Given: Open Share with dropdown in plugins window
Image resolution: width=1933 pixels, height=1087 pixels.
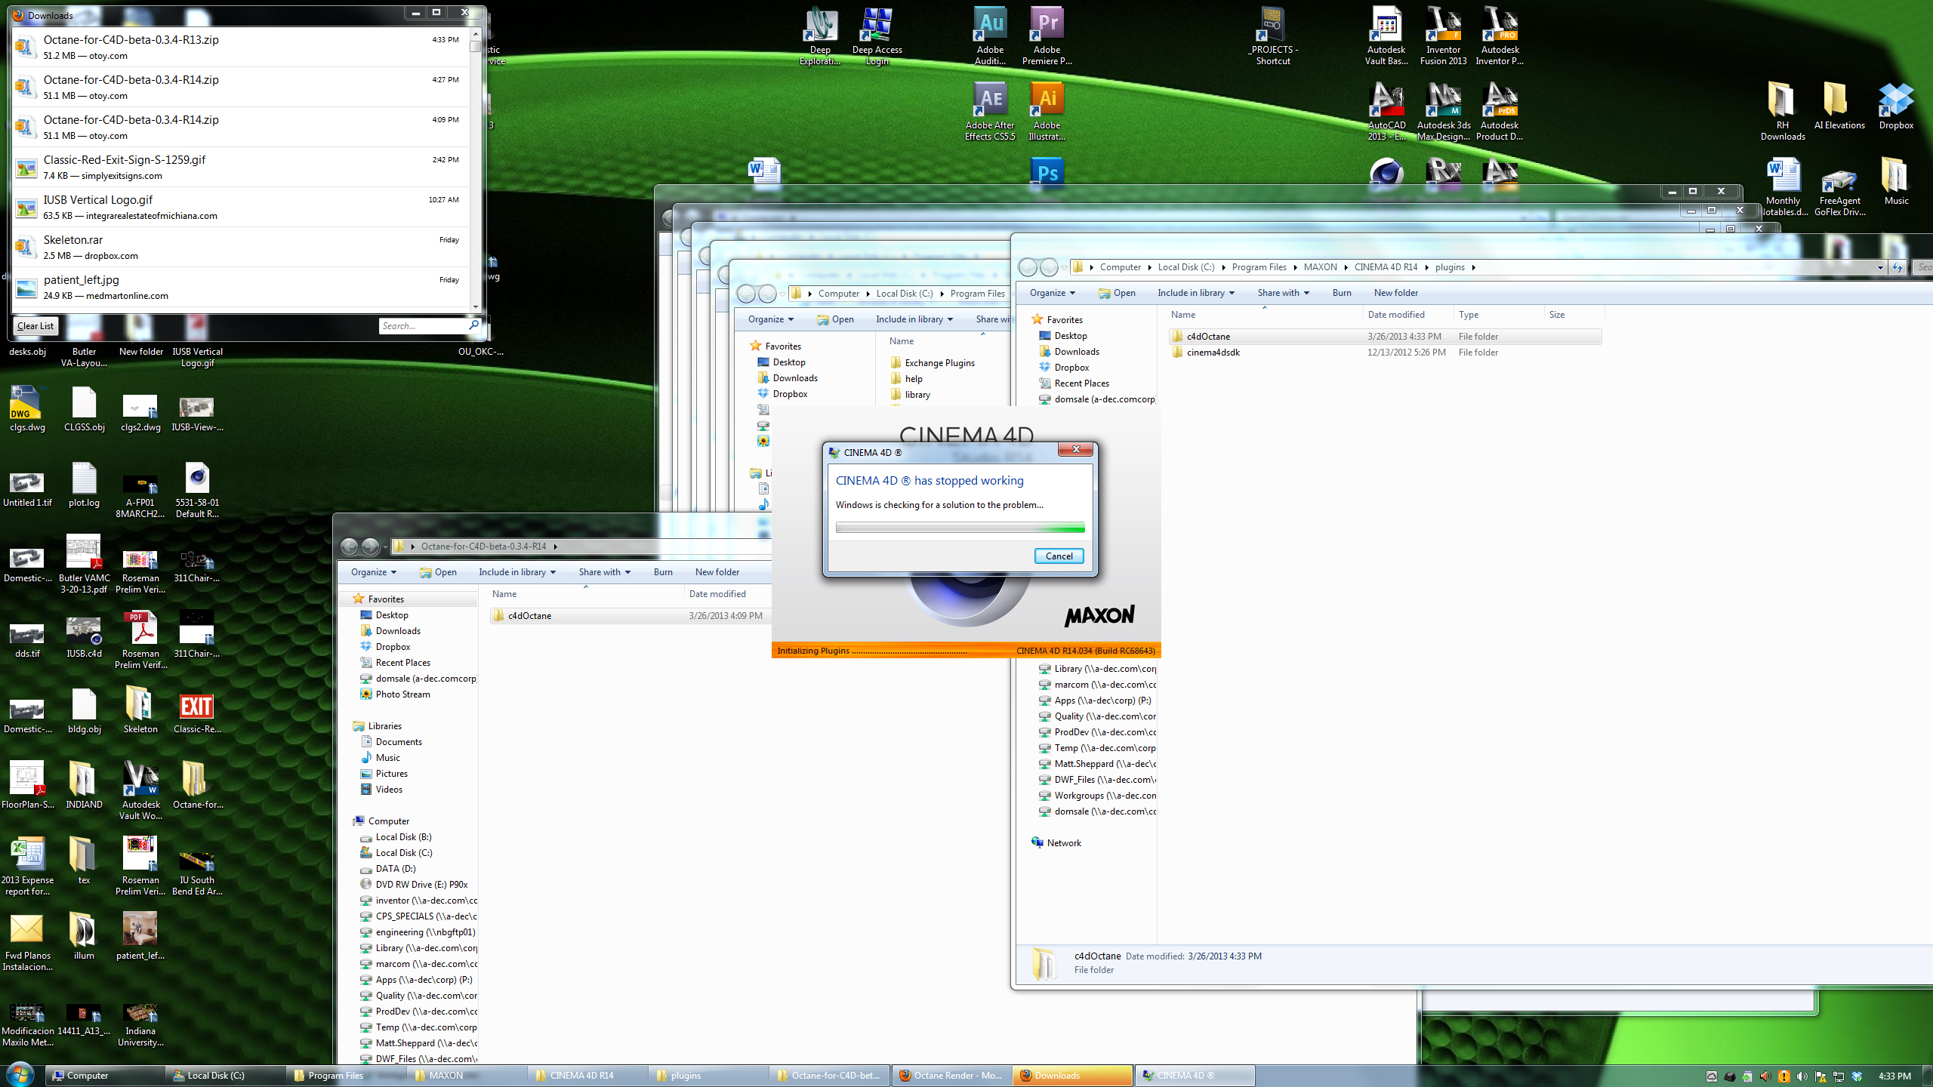Looking at the screenshot, I should tap(1283, 293).
